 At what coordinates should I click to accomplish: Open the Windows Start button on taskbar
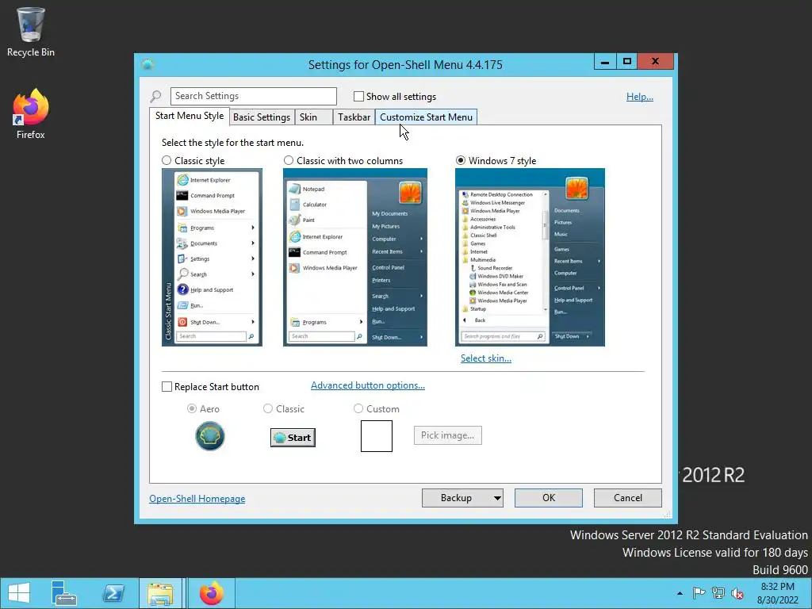click(x=19, y=593)
